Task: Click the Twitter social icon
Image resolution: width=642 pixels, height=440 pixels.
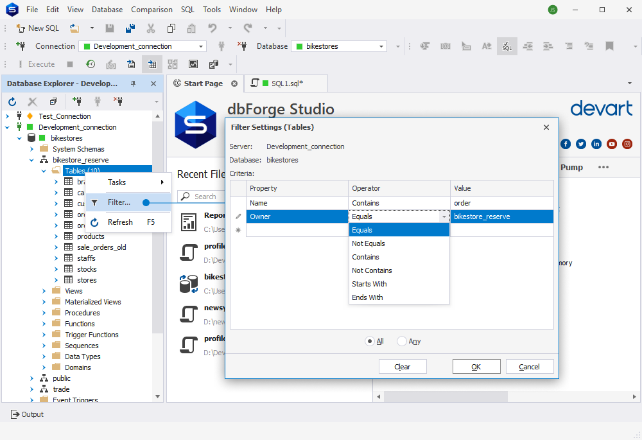Action: coord(580,144)
